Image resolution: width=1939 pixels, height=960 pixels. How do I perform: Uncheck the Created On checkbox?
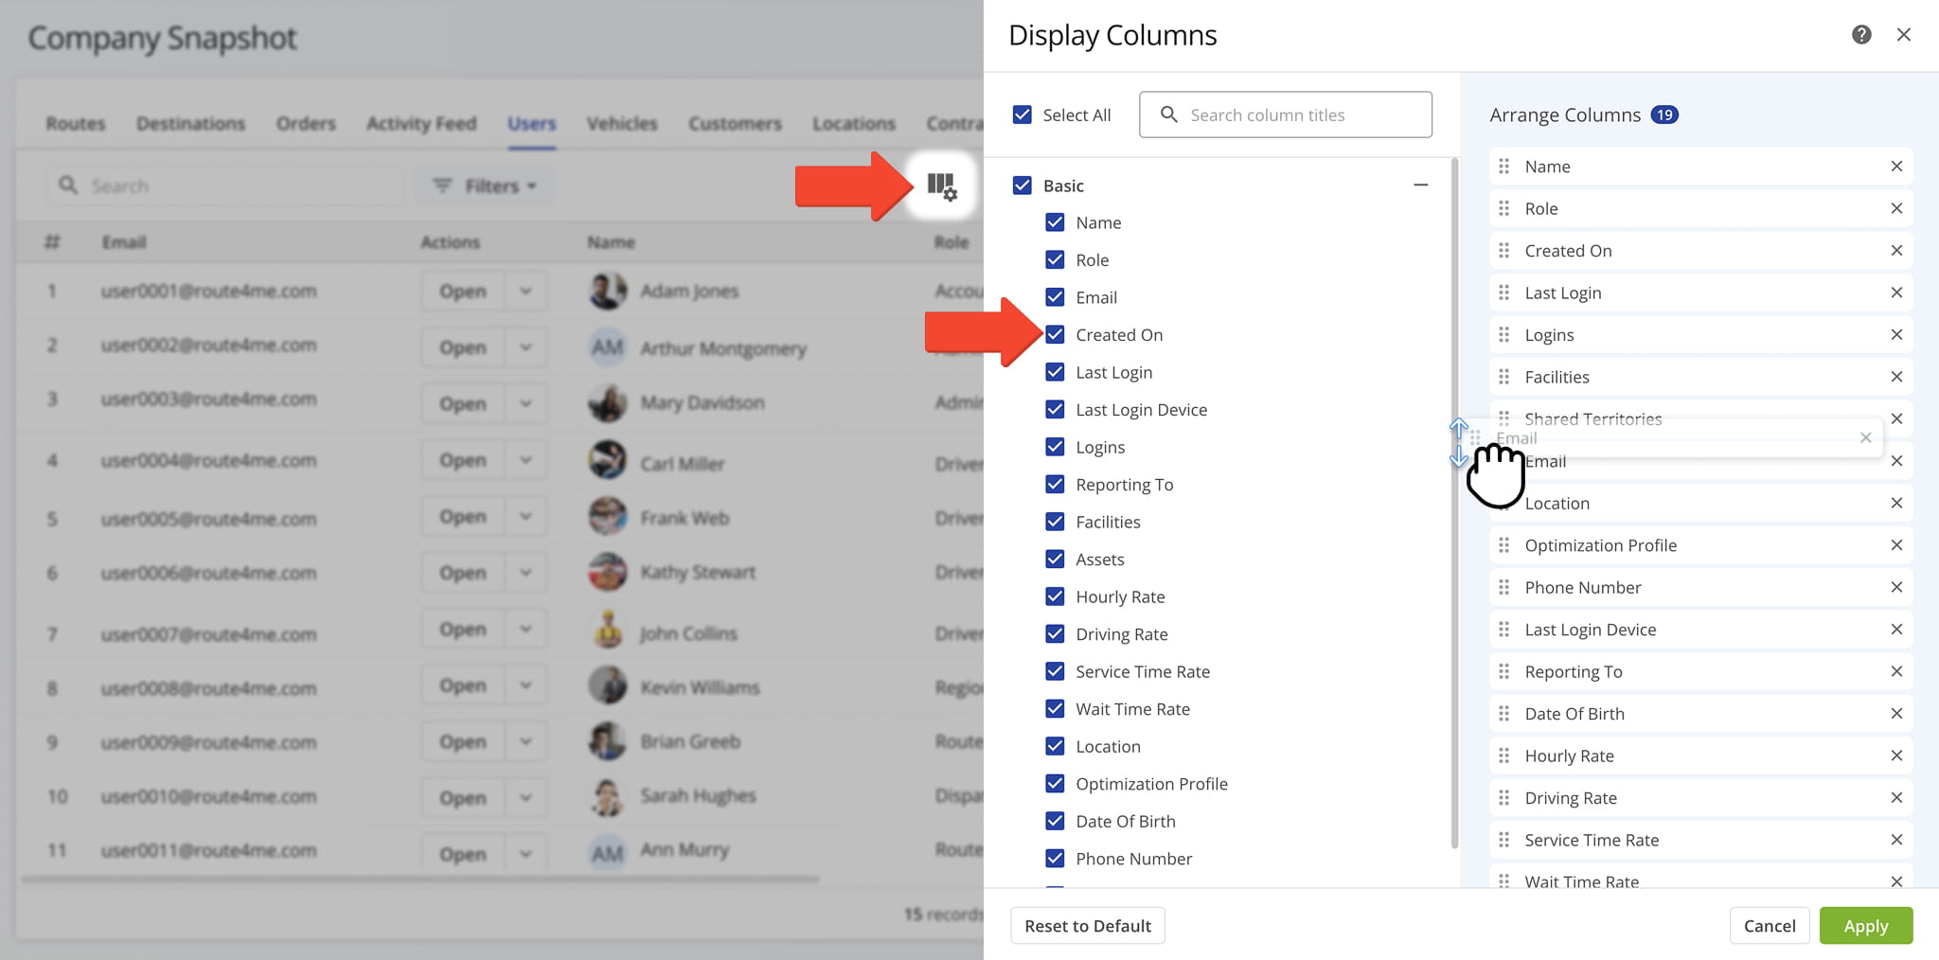1055,334
